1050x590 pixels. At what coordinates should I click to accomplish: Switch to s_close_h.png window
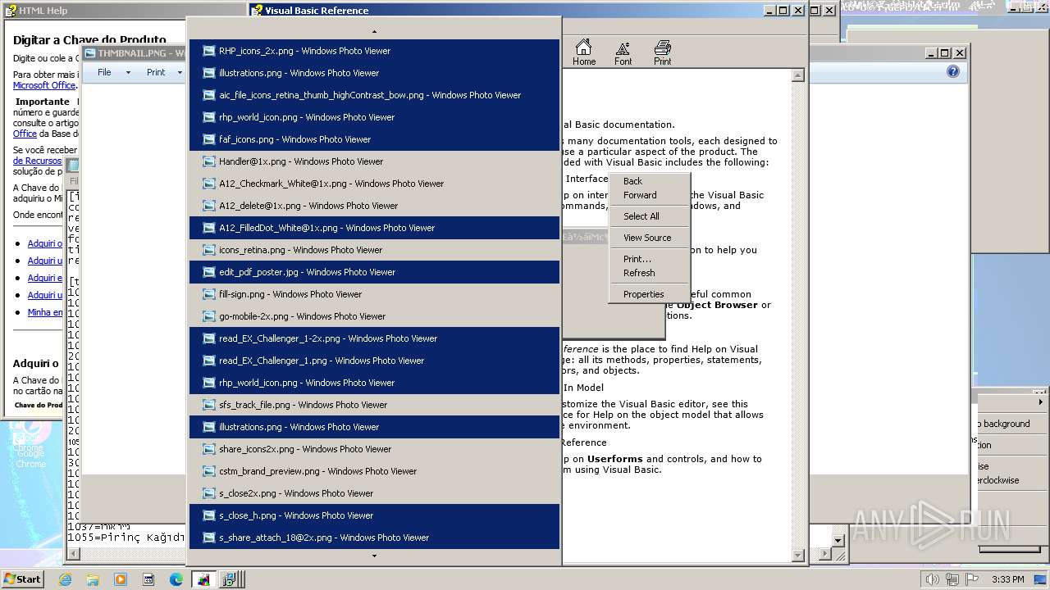click(x=374, y=515)
